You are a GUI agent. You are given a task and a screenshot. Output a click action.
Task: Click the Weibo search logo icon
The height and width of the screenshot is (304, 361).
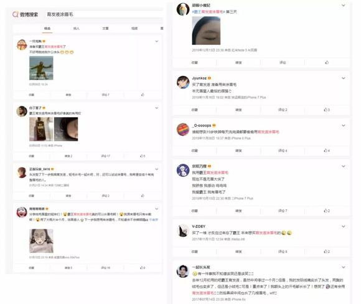(x=16, y=14)
